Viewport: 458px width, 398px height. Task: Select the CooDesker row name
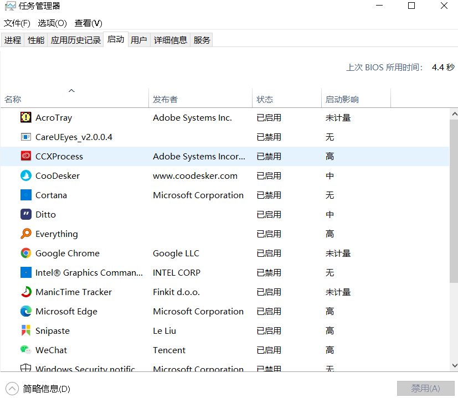click(58, 176)
